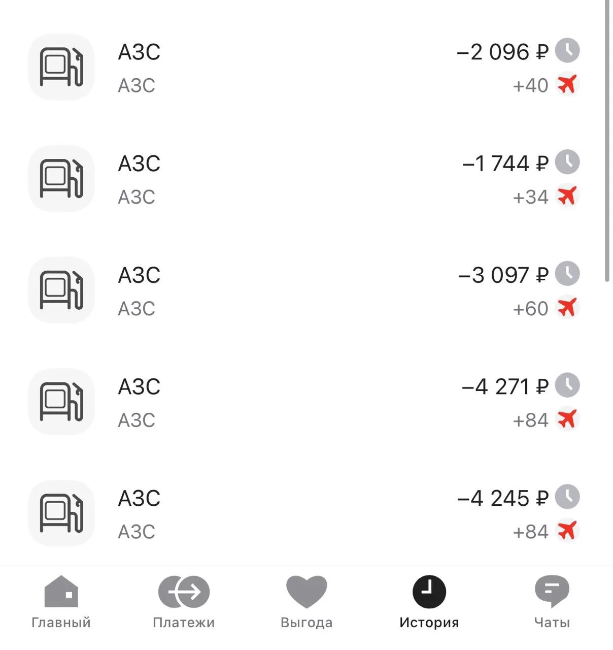The image size is (613, 650).
Task: Switch to the Платежи tab
Action: pos(184,602)
